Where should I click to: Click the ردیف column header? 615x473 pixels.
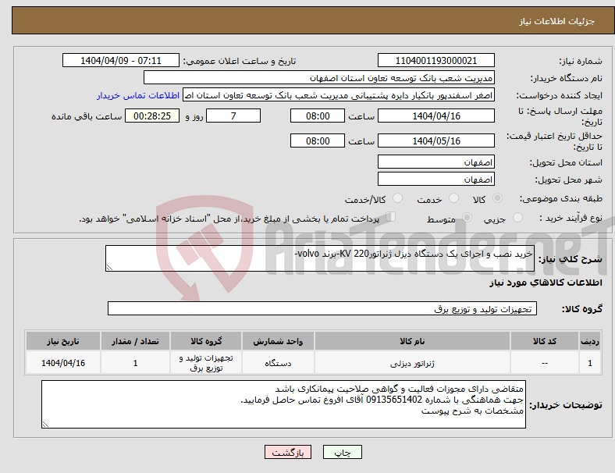coord(590,341)
